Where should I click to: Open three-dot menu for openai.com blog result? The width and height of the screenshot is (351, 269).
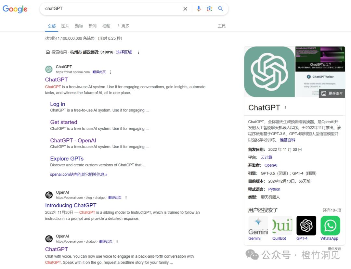click(x=126, y=198)
